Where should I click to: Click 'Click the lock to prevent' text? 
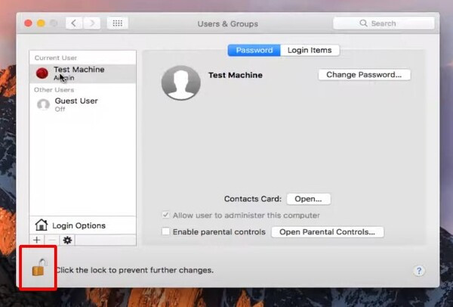(x=134, y=270)
